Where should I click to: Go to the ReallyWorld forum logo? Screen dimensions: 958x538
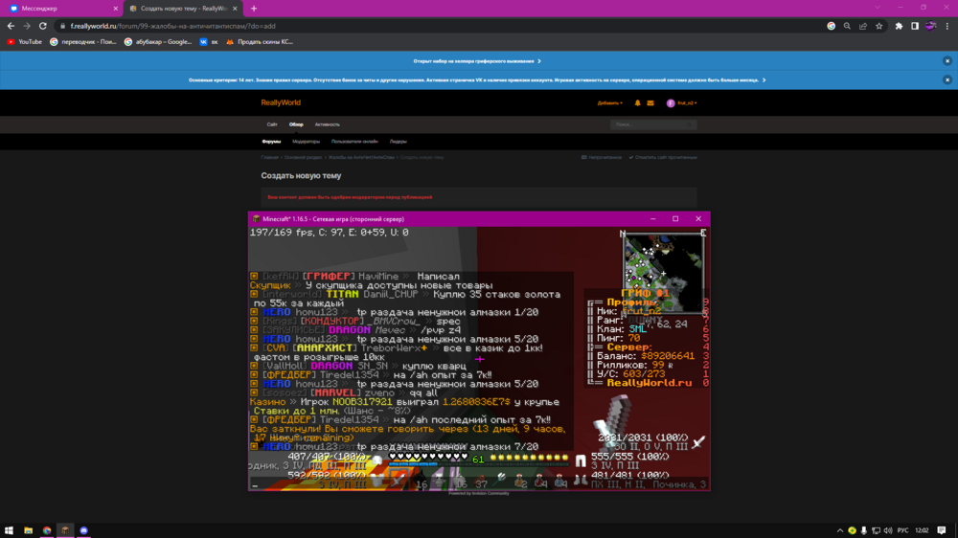pyautogui.click(x=281, y=102)
